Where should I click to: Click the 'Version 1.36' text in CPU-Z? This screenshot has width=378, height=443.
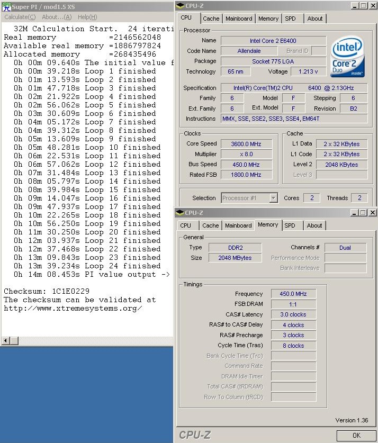click(352, 420)
